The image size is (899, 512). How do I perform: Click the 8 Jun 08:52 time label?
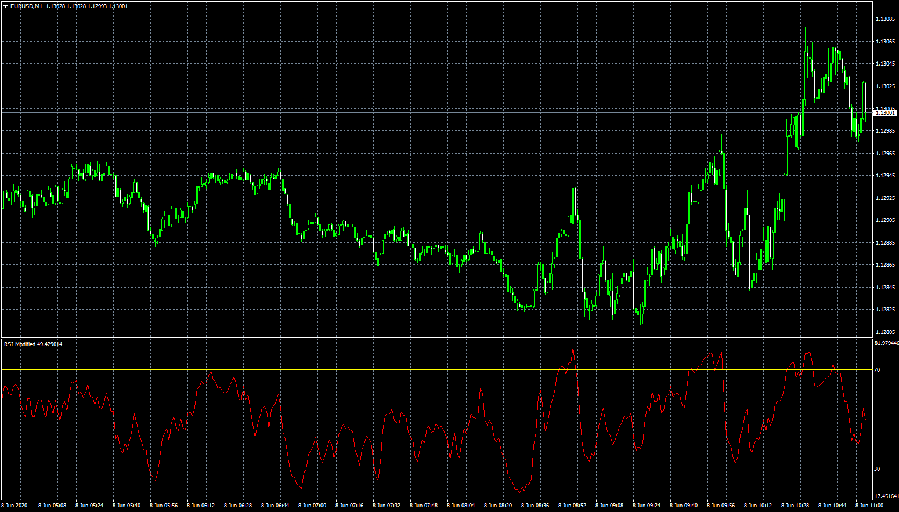572,506
